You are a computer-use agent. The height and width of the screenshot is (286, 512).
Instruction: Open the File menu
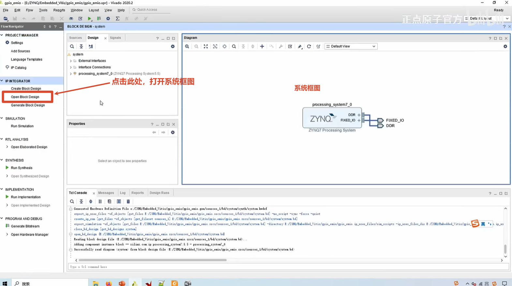6,10
